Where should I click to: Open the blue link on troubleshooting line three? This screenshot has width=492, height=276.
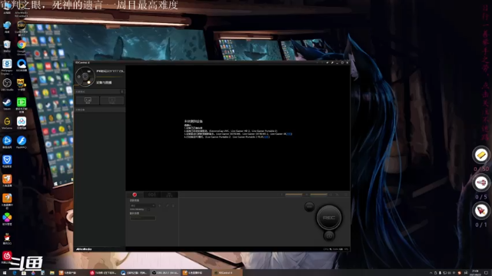point(289,134)
